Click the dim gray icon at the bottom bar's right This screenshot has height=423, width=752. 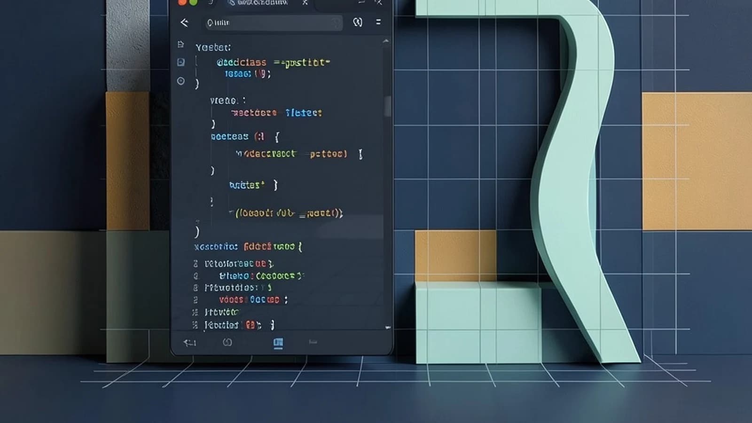click(x=313, y=342)
